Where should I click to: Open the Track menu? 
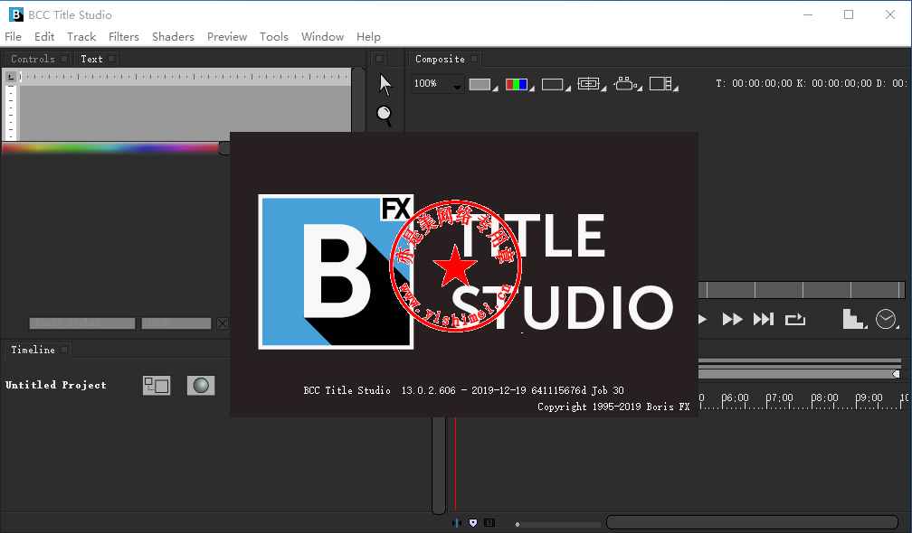tap(81, 36)
